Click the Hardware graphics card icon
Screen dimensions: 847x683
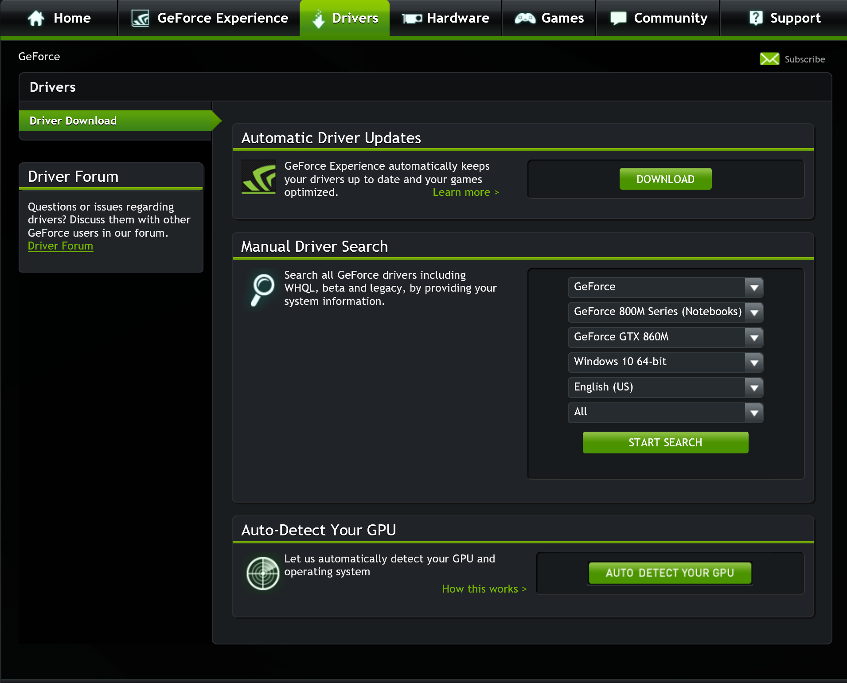click(x=412, y=19)
